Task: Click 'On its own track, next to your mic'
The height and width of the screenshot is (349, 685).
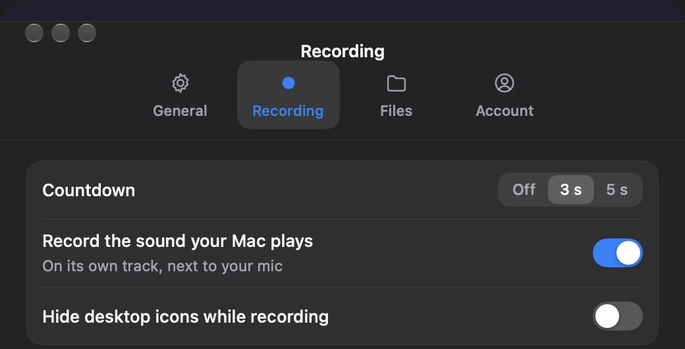Action: (163, 266)
